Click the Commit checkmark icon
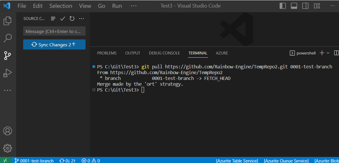Viewport: 339px width, 163px height. tap(63, 19)
